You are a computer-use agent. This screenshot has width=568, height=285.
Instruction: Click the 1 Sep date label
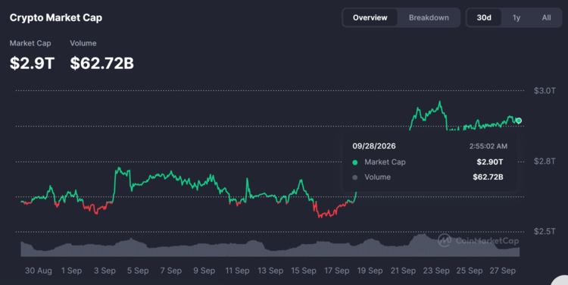tap(71, 271)
